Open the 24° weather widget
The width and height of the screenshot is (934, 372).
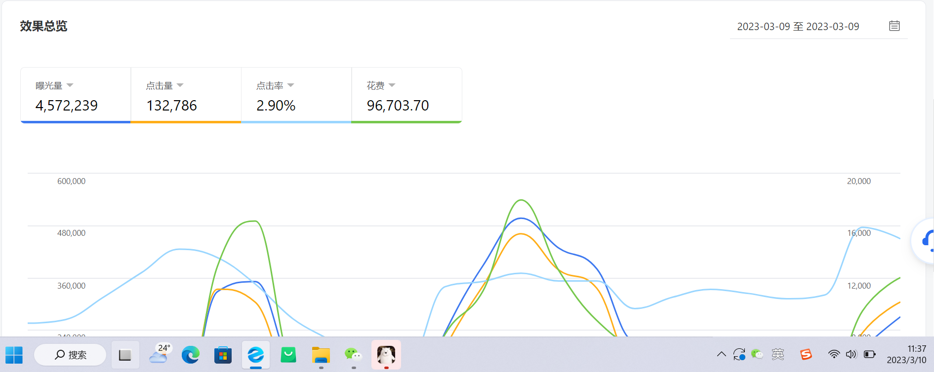(x=159, y=354)
